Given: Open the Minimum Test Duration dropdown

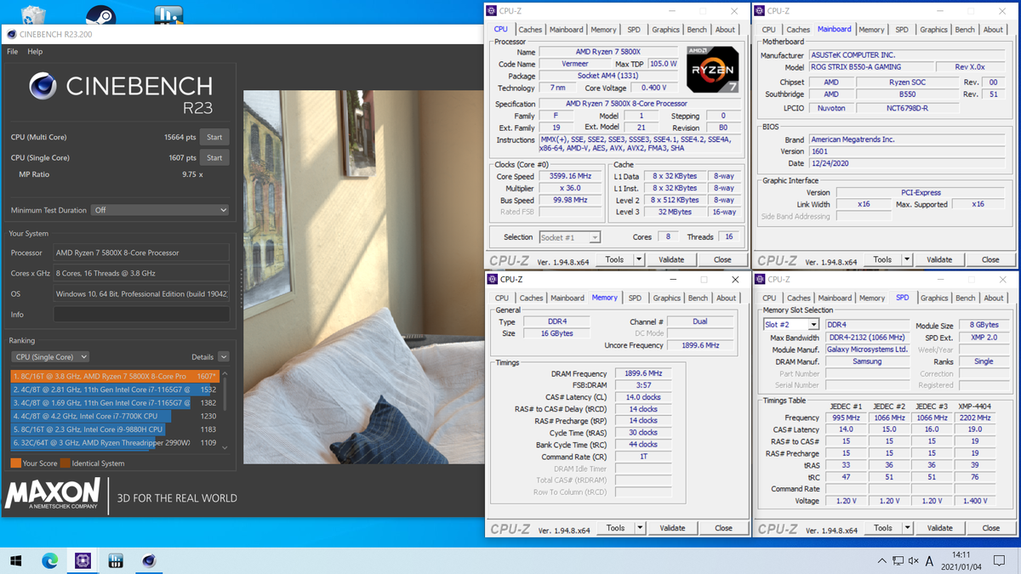Looking at the screenshot, I should click(161, 210).
